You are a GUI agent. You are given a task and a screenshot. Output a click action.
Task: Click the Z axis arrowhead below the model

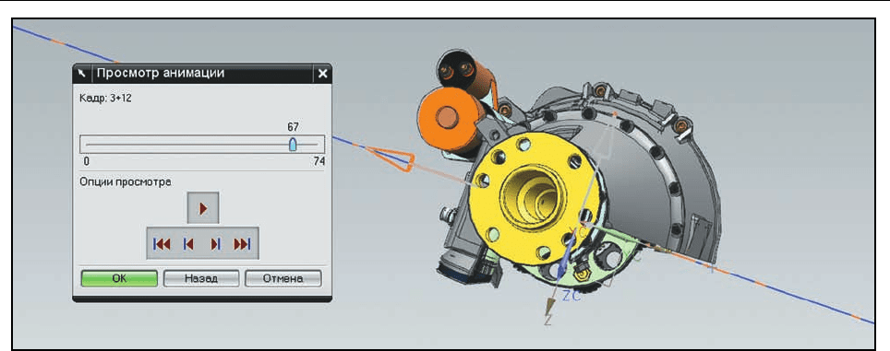549,308
